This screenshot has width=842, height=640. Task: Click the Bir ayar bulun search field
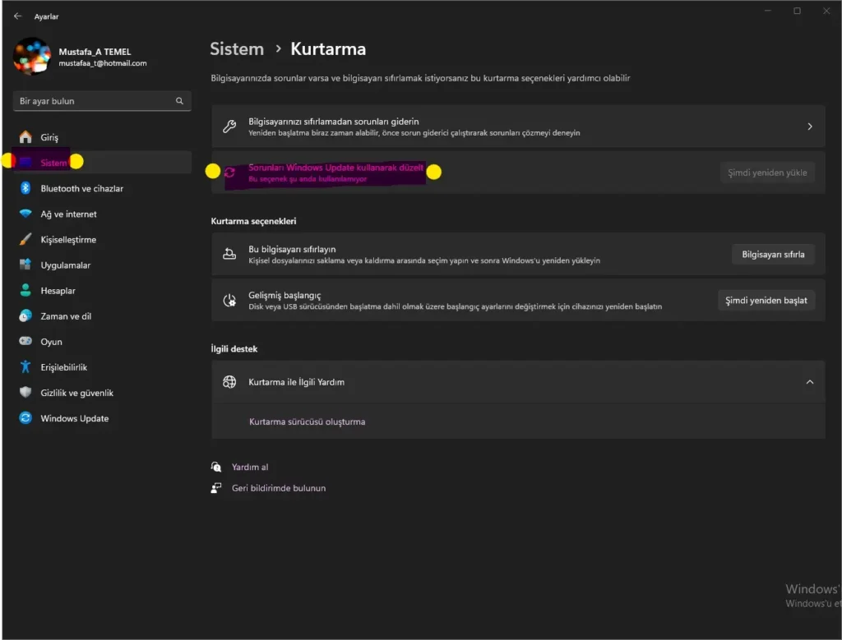[x=102, y=101]
